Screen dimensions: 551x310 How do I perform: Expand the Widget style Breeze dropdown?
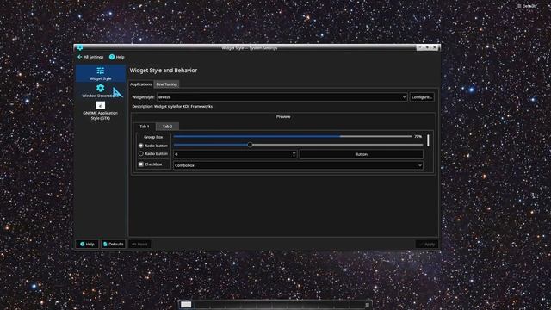point(282,97)
